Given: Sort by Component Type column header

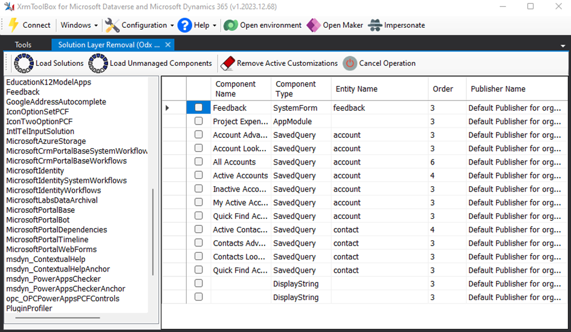Looking at the screenshot, I should point(301,89).
